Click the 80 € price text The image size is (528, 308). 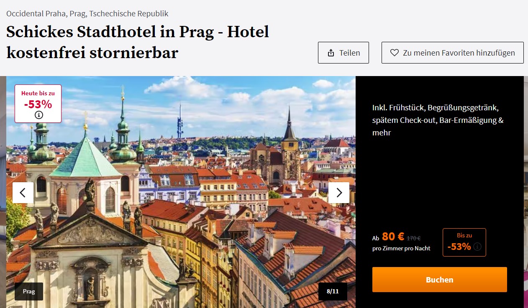pos(393,237)
